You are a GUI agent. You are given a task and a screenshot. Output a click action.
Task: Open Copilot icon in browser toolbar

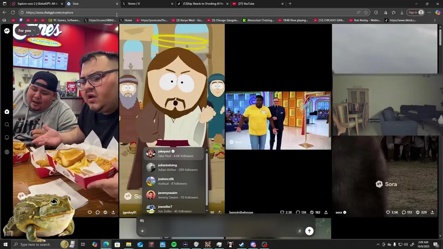(x=437, y=12)
